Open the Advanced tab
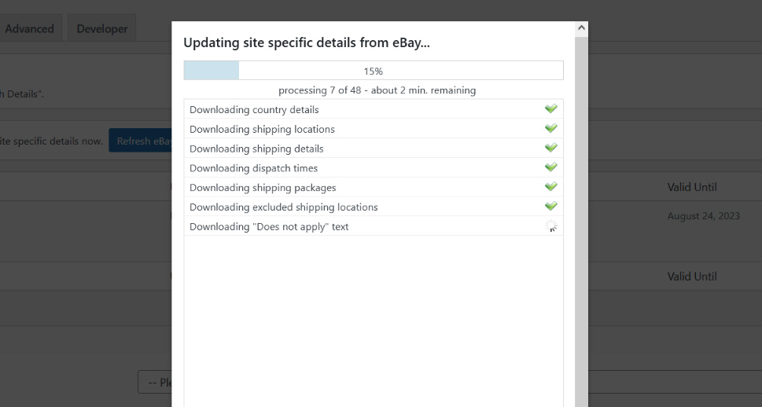 pyautogui.click(x=29, y=28)
